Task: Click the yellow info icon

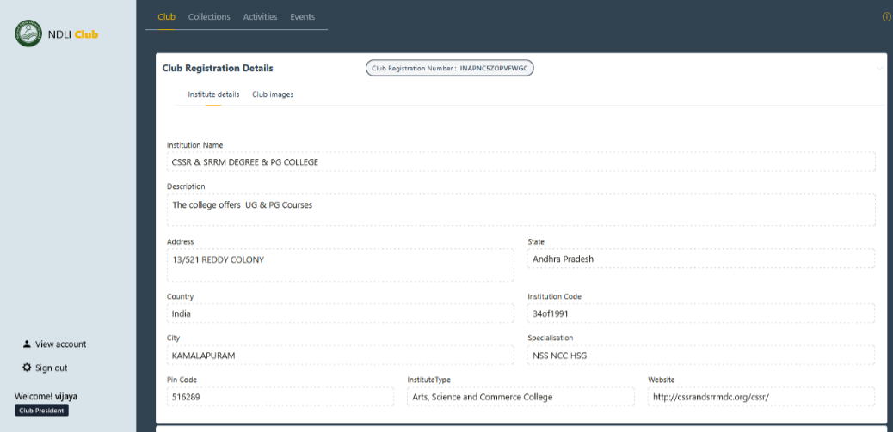Action: [886, 17]
